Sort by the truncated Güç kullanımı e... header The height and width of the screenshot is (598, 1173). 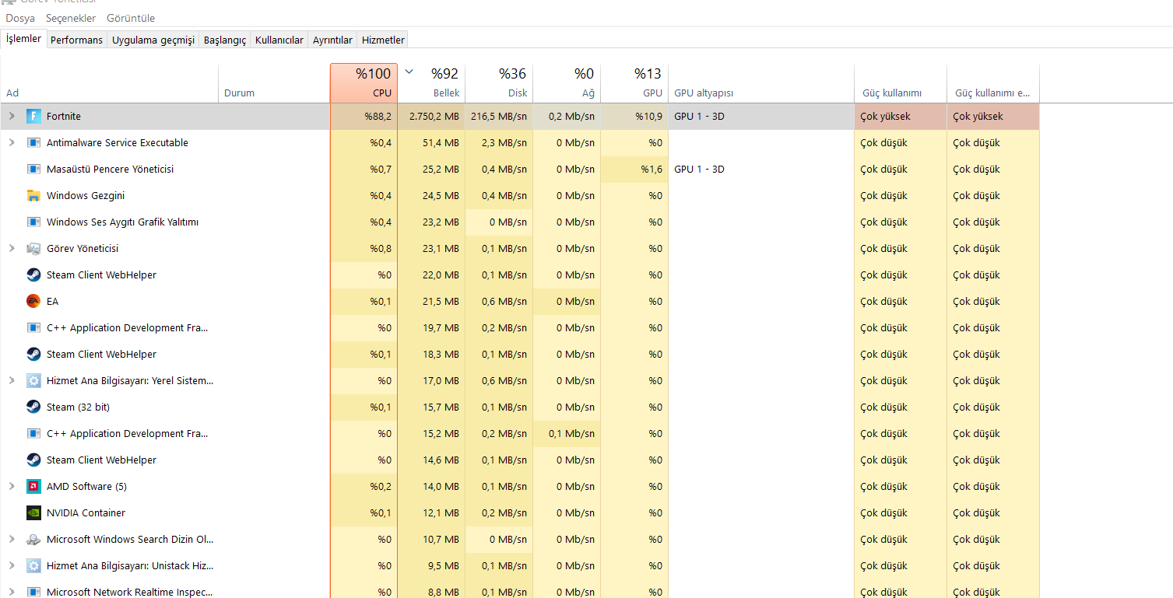[x=993, y=83]
